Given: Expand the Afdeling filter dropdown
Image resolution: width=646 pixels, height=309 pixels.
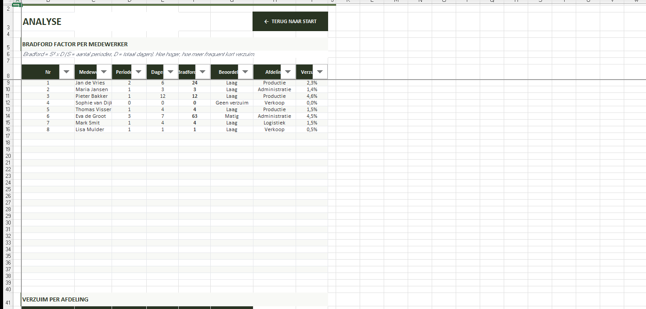Looking at the screenshot, I should (x=288, y=72).
